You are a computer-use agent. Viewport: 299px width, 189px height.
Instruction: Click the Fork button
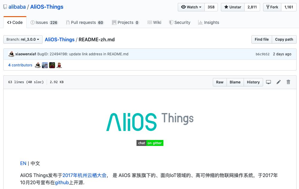tap(272, 7)
